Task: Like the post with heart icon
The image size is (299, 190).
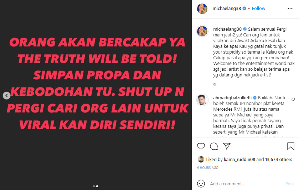Action: pos(201,146)
